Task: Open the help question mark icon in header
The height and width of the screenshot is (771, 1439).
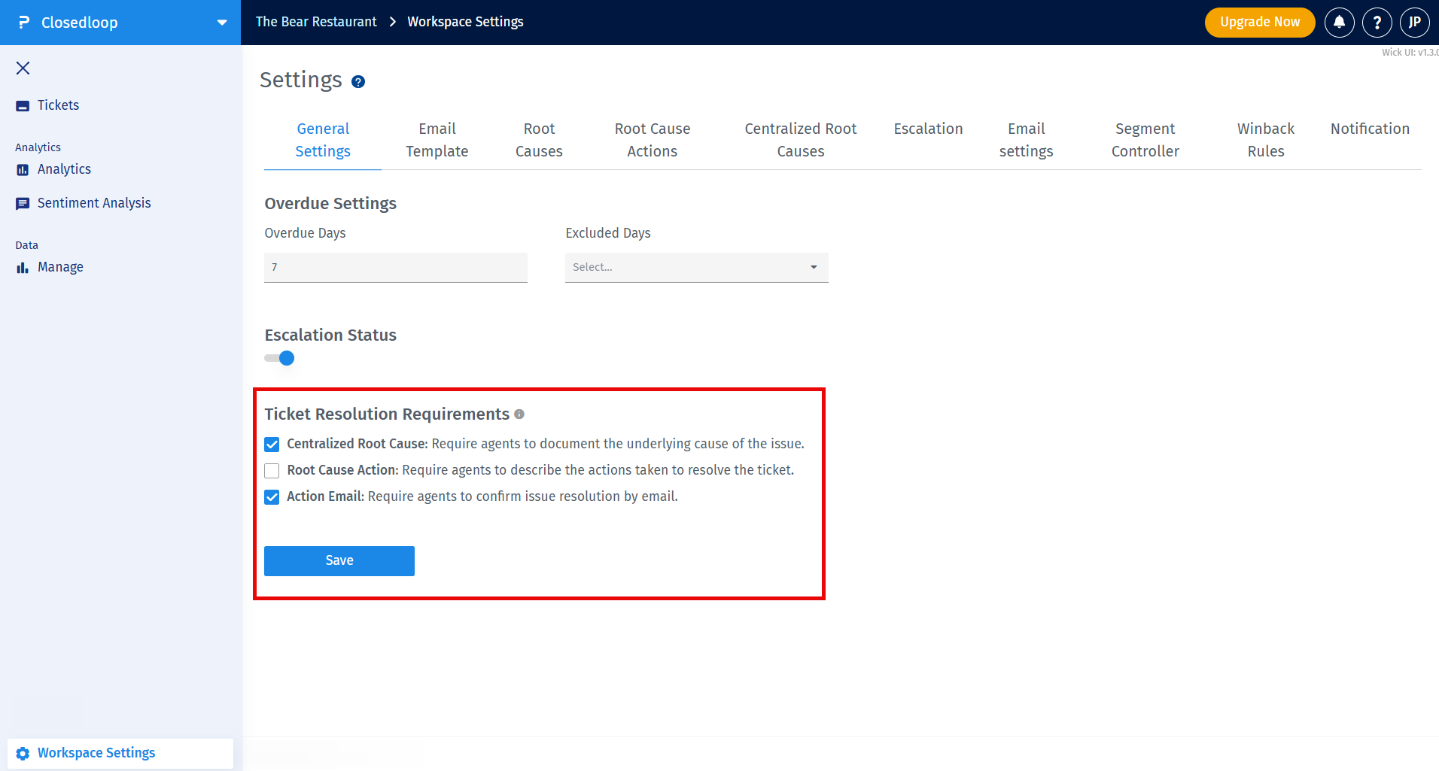Action: click(x=1377, y=23)
